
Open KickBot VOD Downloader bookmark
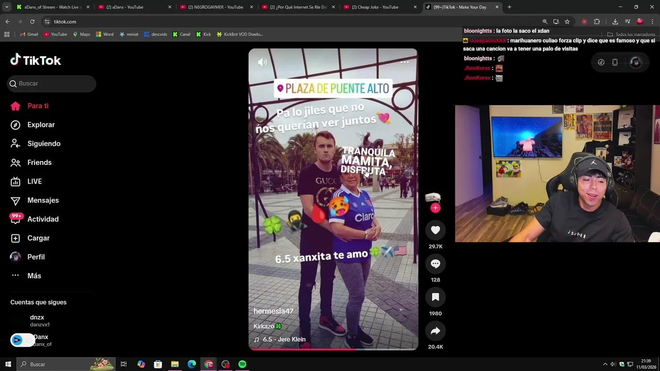(x=240, y=35)
